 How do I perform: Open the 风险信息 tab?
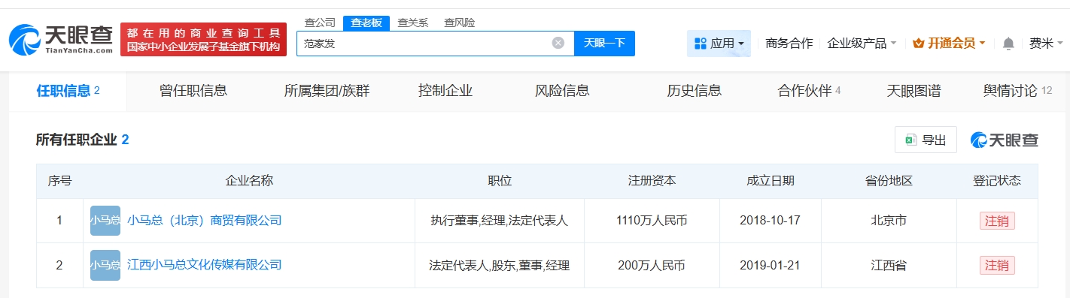point(562,91)
